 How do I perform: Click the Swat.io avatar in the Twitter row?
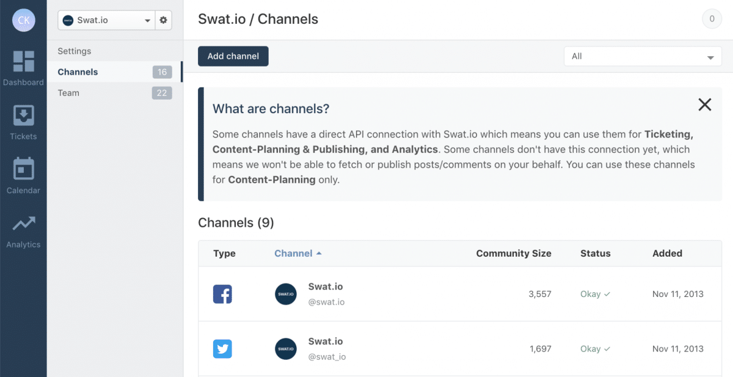286,349
